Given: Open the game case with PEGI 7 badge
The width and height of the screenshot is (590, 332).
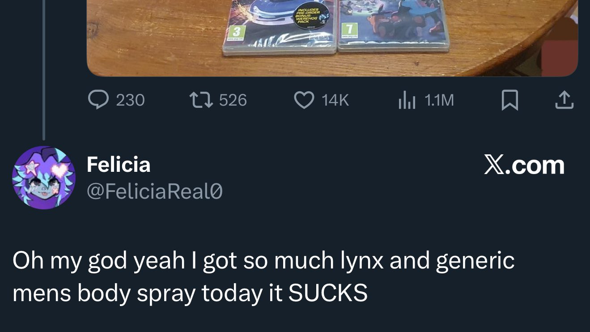Looking at the screenshot, I should [394, 25].
